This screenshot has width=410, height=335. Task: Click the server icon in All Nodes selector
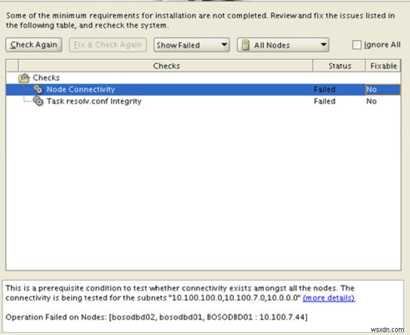point(246,45)
